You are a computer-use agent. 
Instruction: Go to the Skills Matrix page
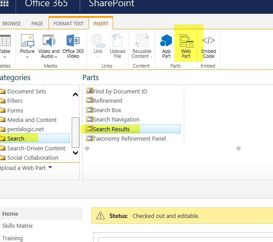(17, 226)
